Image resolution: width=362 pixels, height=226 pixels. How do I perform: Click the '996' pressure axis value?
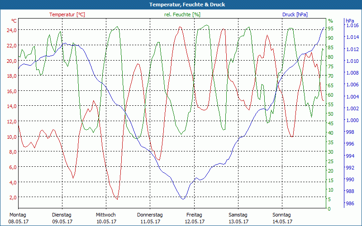350,144
